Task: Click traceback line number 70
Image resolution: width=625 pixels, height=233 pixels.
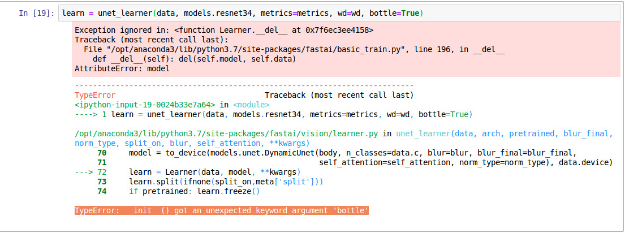Action: tap(102, 153)
